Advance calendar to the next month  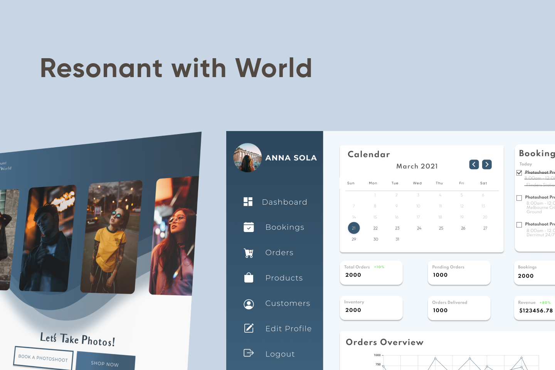(487, 165)
